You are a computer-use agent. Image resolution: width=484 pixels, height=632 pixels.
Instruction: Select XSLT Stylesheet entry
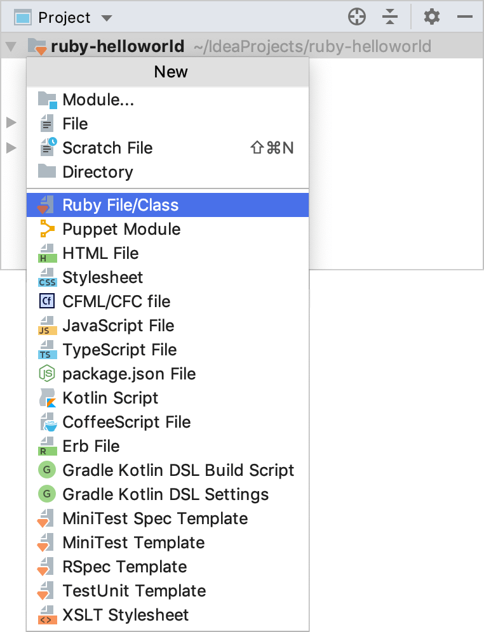(125, 615)
